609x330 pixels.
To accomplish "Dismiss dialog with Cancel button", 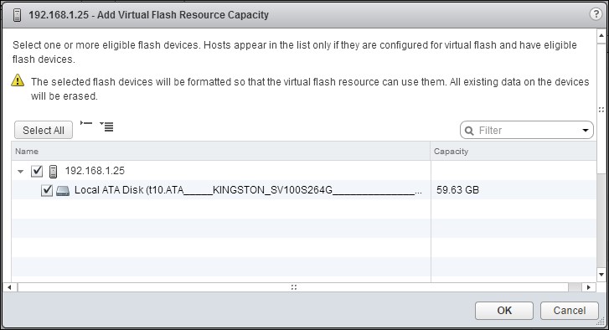I will click(x=570, y=311).
